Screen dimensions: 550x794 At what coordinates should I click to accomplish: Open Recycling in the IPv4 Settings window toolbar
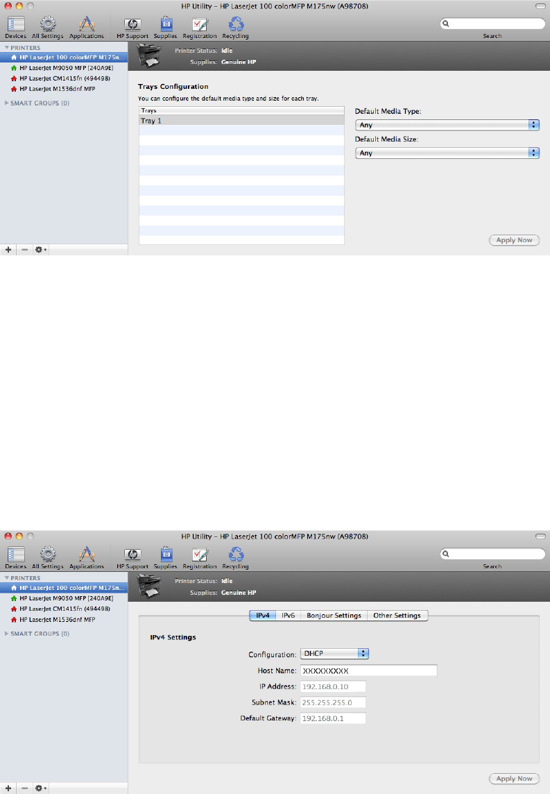[x=235, y=557]
